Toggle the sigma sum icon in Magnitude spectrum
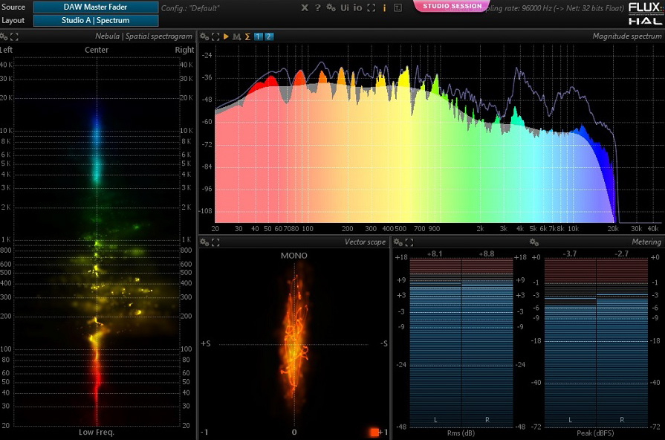This screenshot has height=440, width=665. [247, 36]
